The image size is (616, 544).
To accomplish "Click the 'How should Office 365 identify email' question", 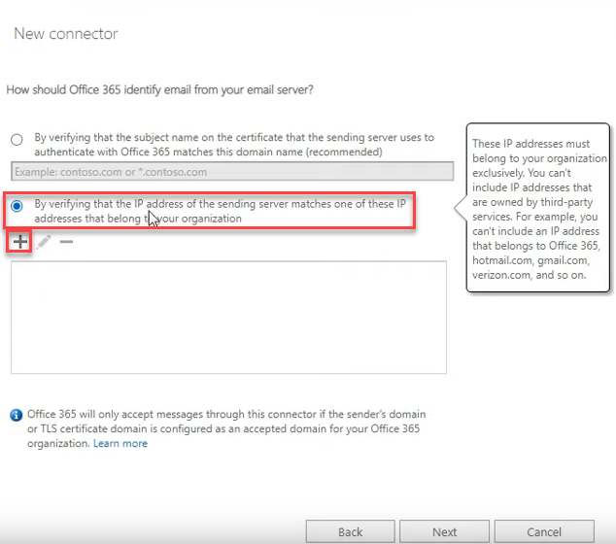I will [x=159, y=90].
